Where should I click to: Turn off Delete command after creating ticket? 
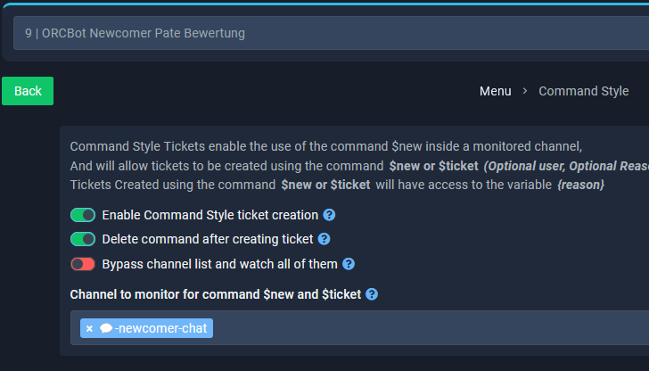coord(83,239)
